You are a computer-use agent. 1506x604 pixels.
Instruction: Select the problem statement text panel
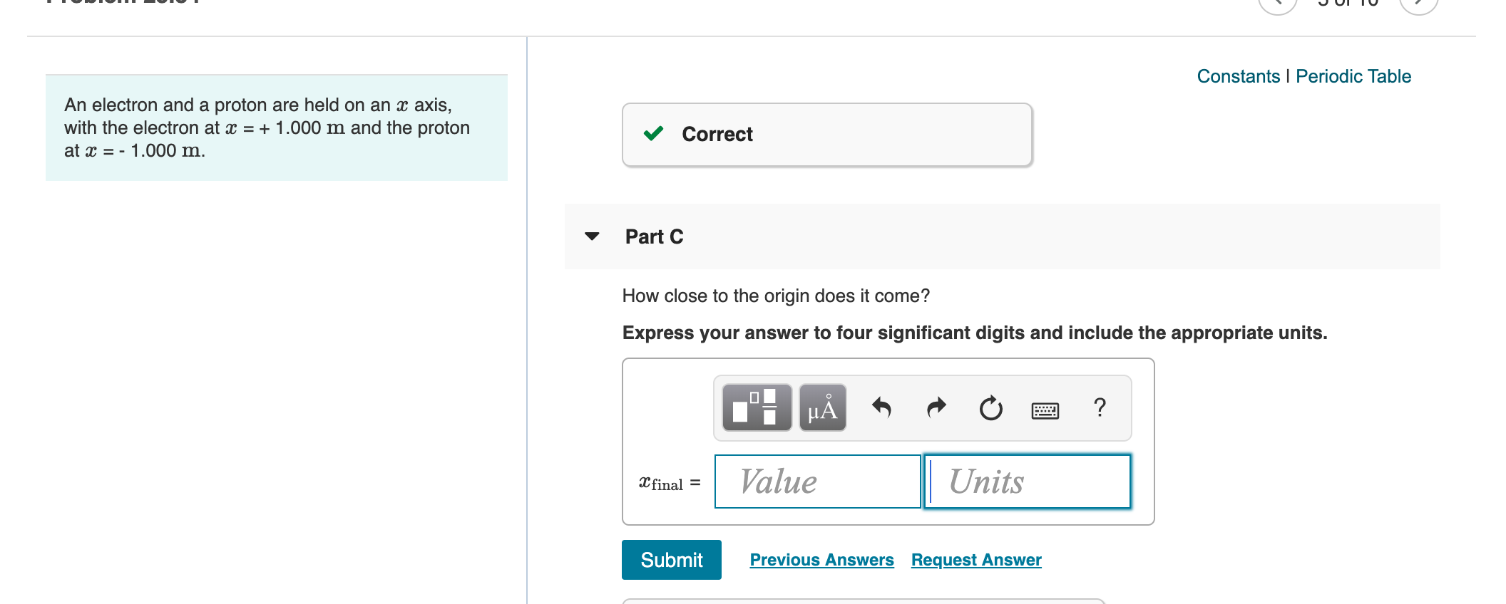coord(276,127)
